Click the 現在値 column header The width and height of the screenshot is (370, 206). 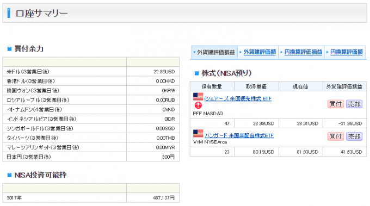(x=300, y=86)
